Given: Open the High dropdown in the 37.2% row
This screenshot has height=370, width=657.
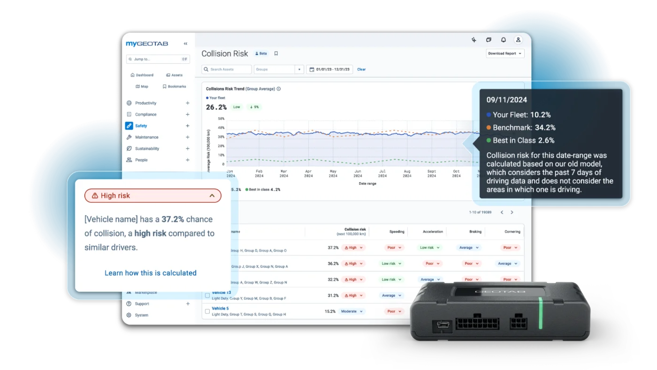Looking at the screenshot, I should tap(353, 247).
